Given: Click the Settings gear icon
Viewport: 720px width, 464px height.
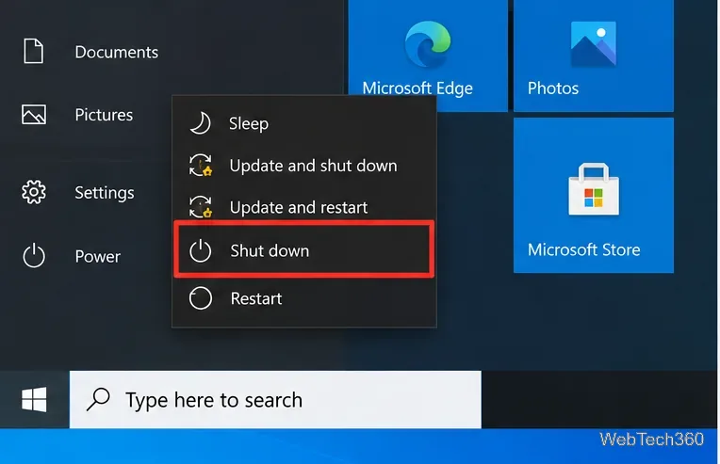Looking at the screenshot, I should point(34,192).
